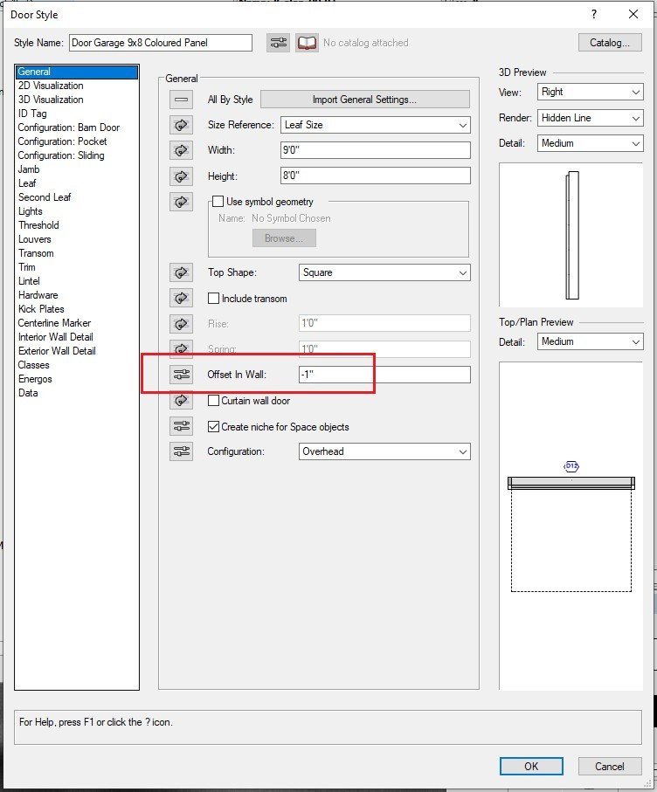Click the Cancel button

(610, 766)
